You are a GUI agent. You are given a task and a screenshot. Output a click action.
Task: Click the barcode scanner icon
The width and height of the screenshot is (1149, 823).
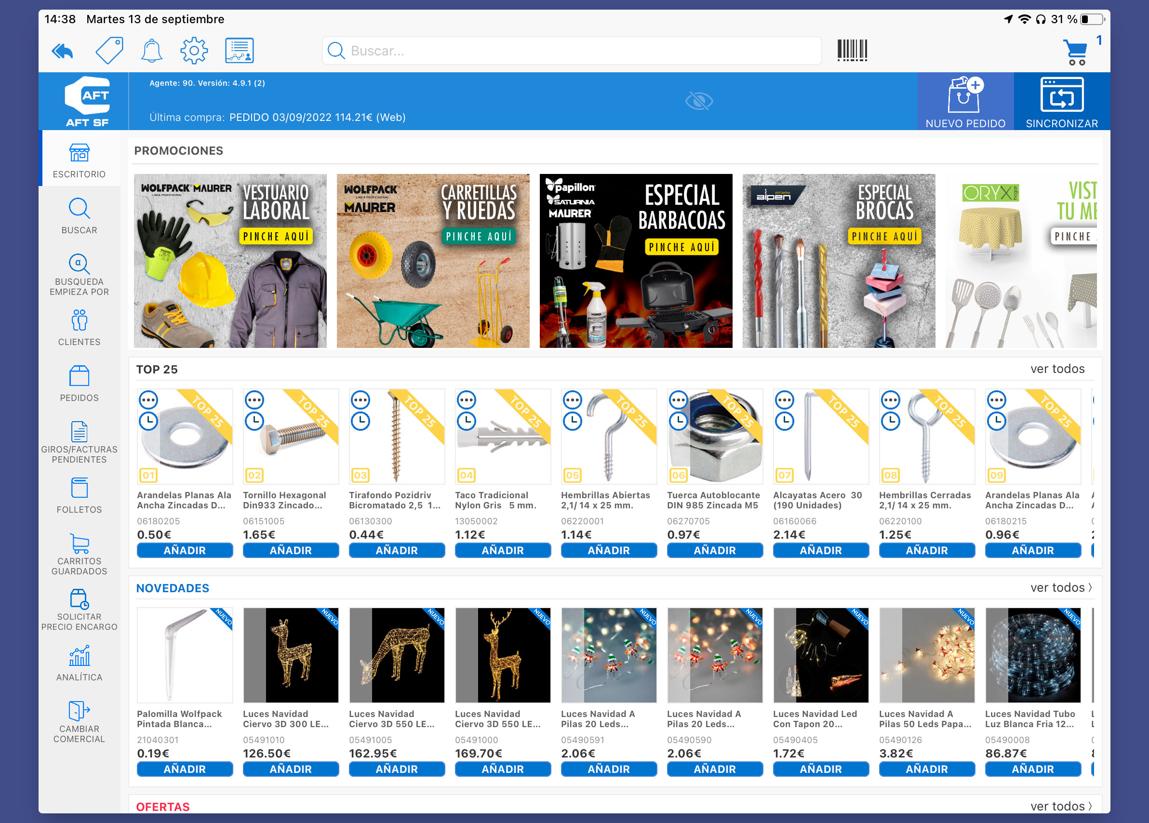click(851, 50)
